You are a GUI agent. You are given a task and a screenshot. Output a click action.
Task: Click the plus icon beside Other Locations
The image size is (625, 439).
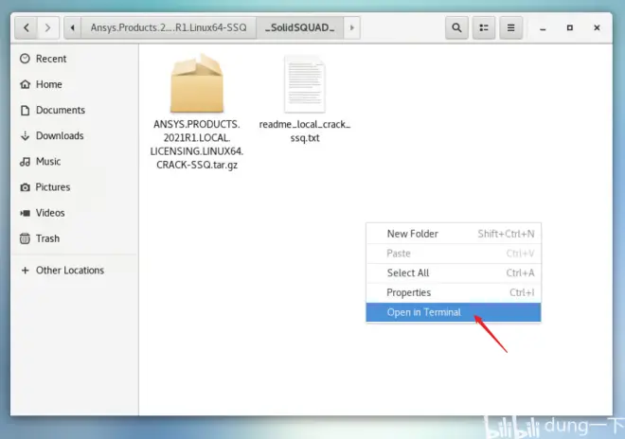(x=26, y=271)
